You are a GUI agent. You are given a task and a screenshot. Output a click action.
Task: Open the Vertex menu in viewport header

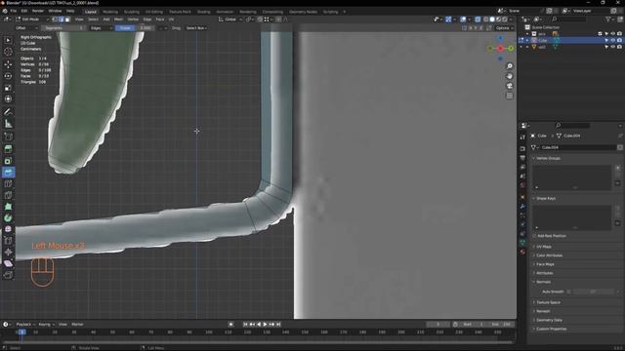(x=133, y=19)
